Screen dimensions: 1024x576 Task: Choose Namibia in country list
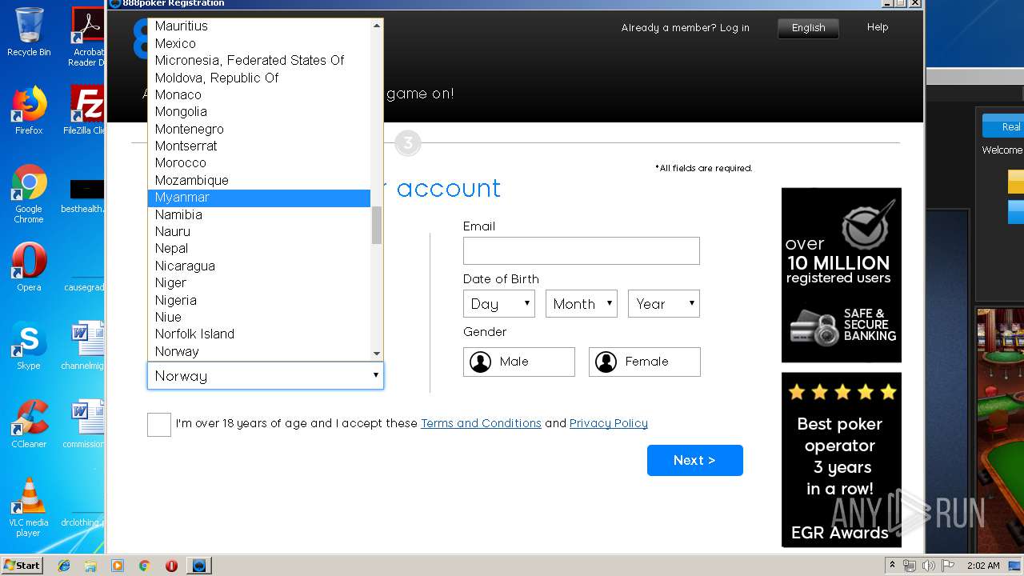(259, 214)
